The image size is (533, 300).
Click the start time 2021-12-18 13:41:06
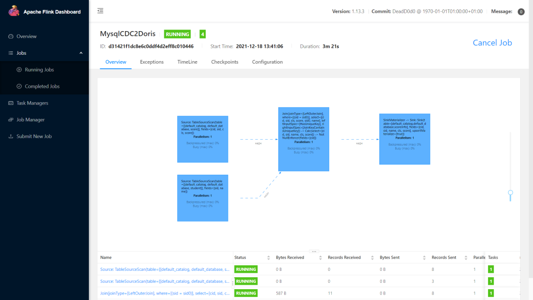click(x=260, y=46)
